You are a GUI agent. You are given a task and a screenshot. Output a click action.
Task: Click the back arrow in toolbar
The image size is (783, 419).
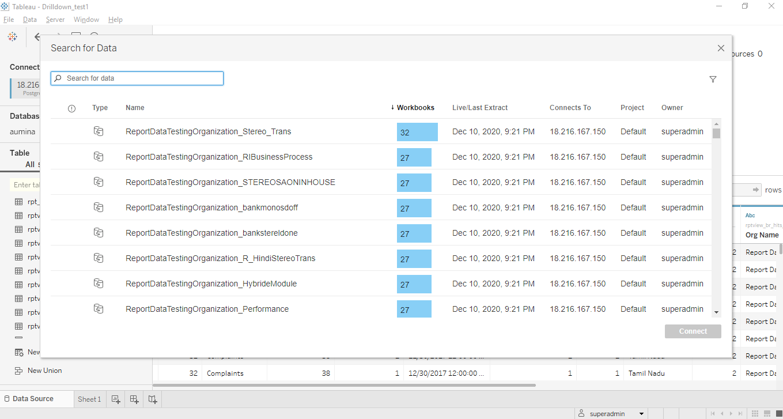click(x=37, y=37)
